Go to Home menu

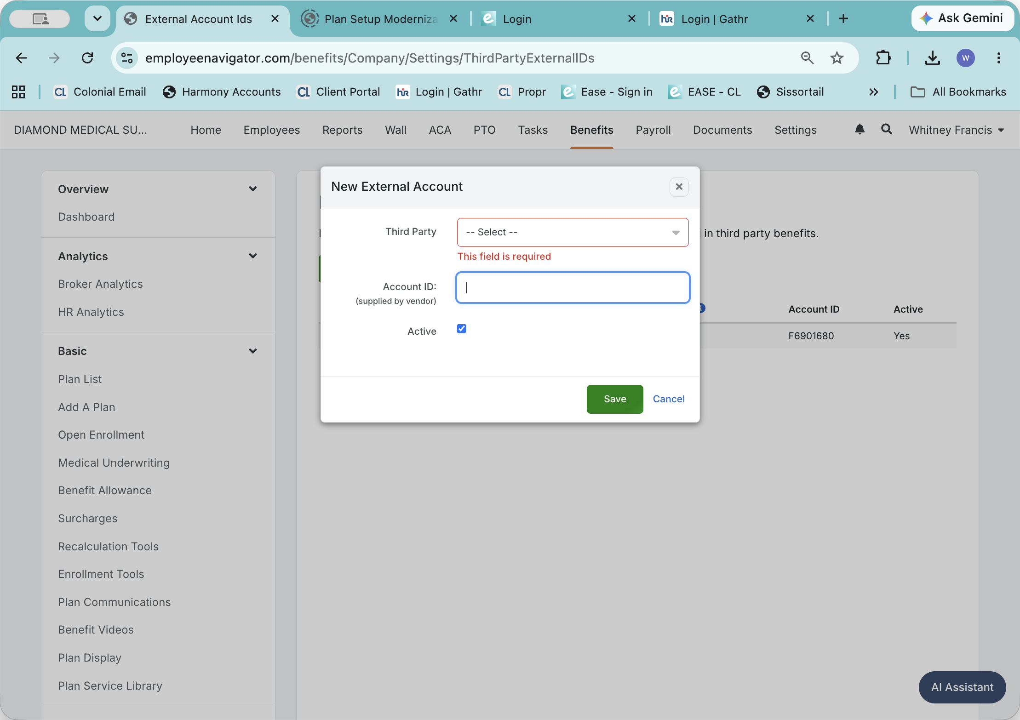pos(206,130)
